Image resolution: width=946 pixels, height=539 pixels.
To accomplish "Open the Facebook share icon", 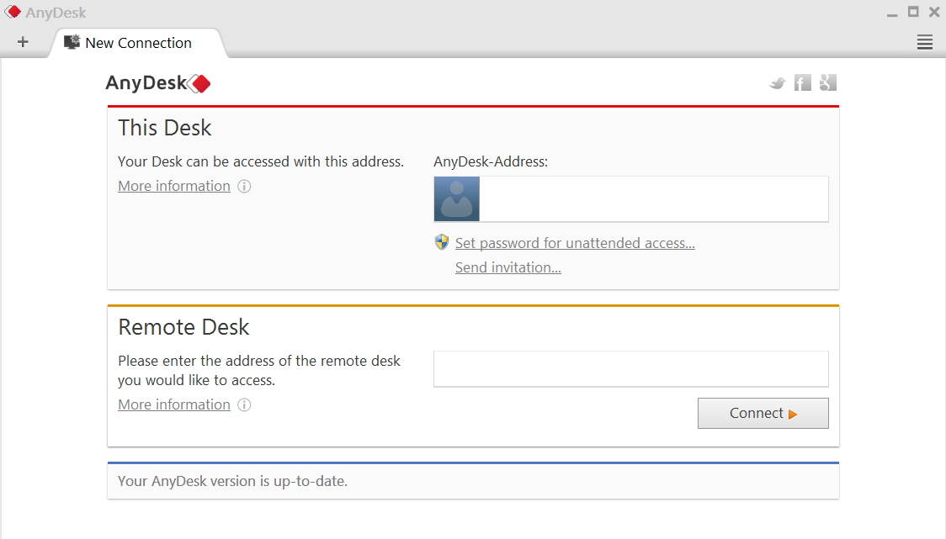I will (x=802, y=82).
